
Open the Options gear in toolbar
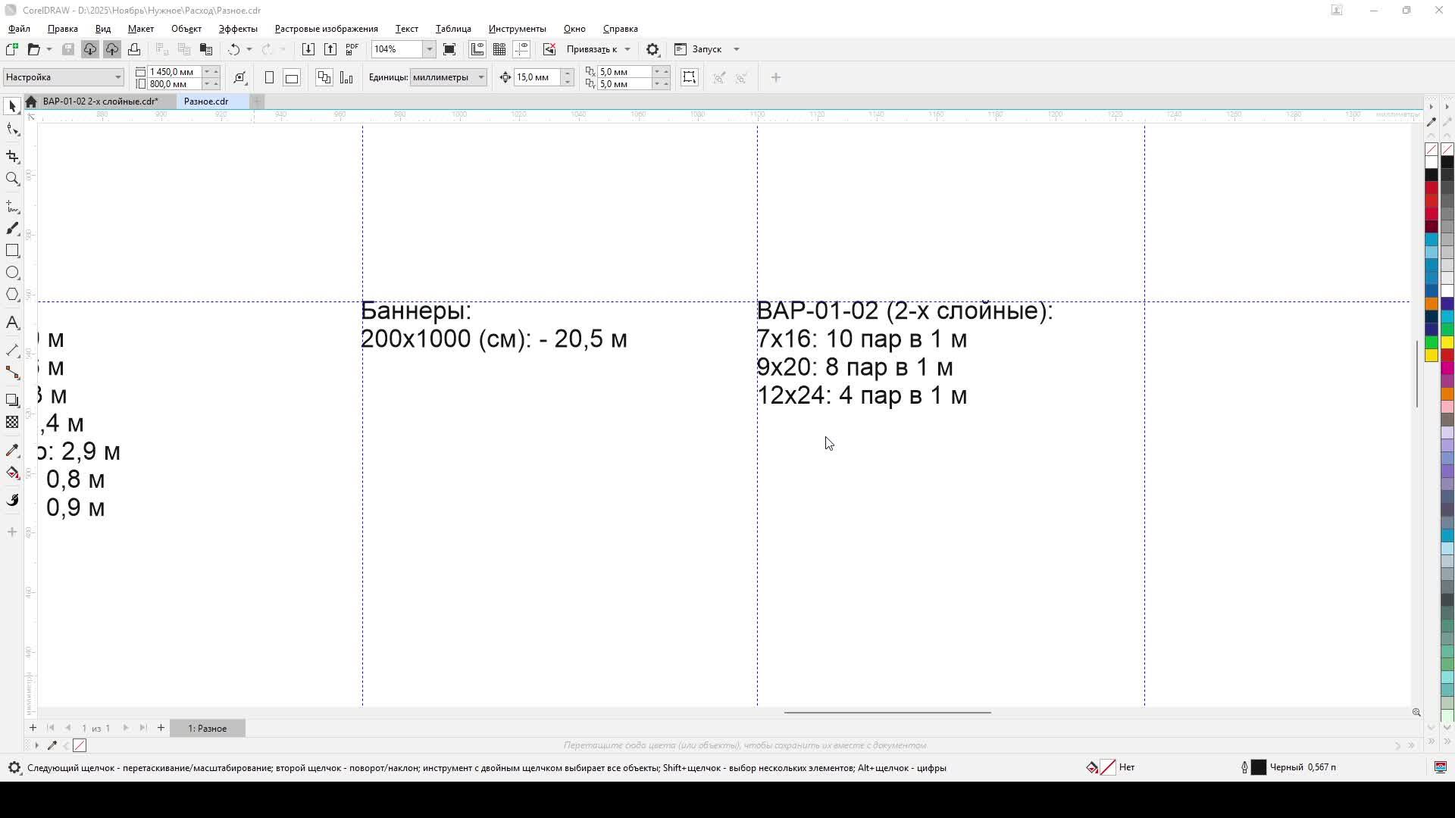click(652, 49)
